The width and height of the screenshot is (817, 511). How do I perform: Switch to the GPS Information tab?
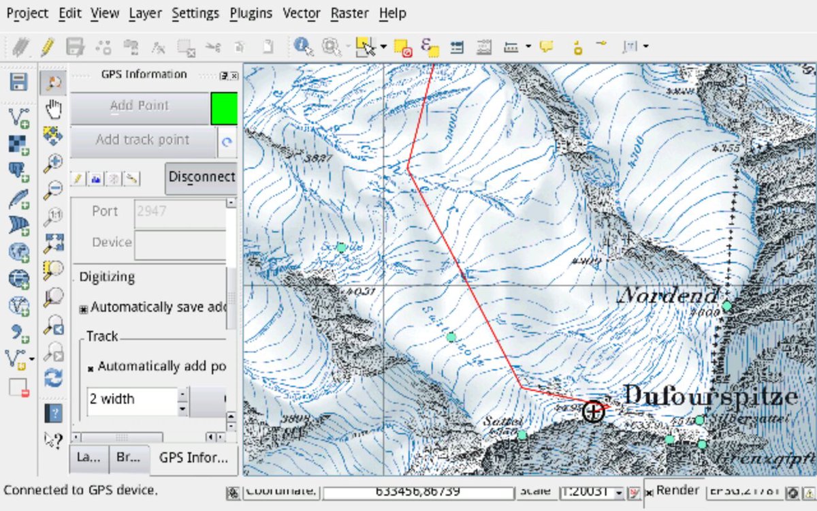point(193,458)
